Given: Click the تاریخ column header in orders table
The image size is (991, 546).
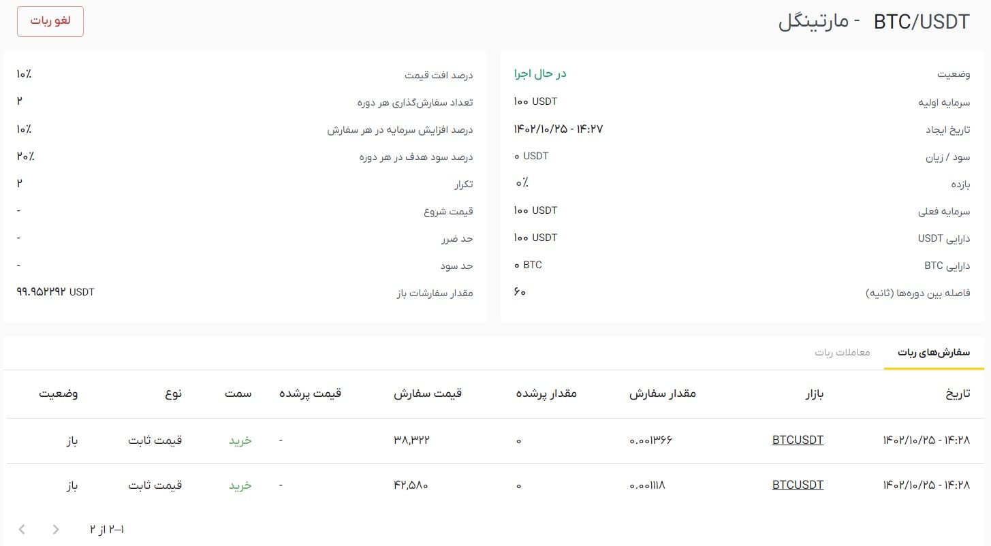Looking at the screenshot, I should pos(956,394).
